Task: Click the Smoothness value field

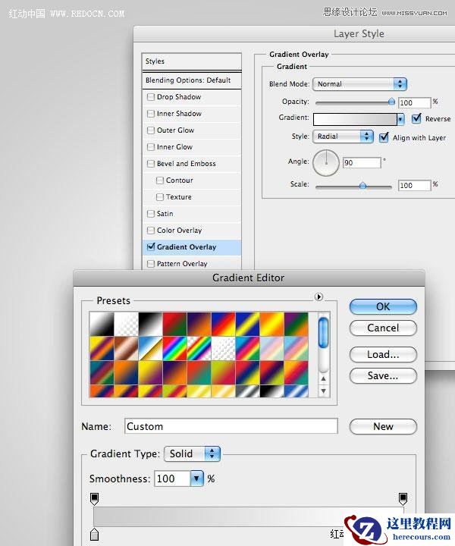Action: 172,479
